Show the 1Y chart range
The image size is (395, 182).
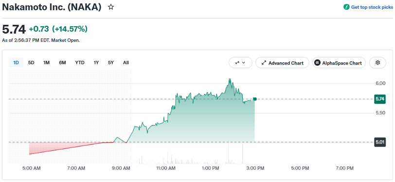(x=96, y=63)
